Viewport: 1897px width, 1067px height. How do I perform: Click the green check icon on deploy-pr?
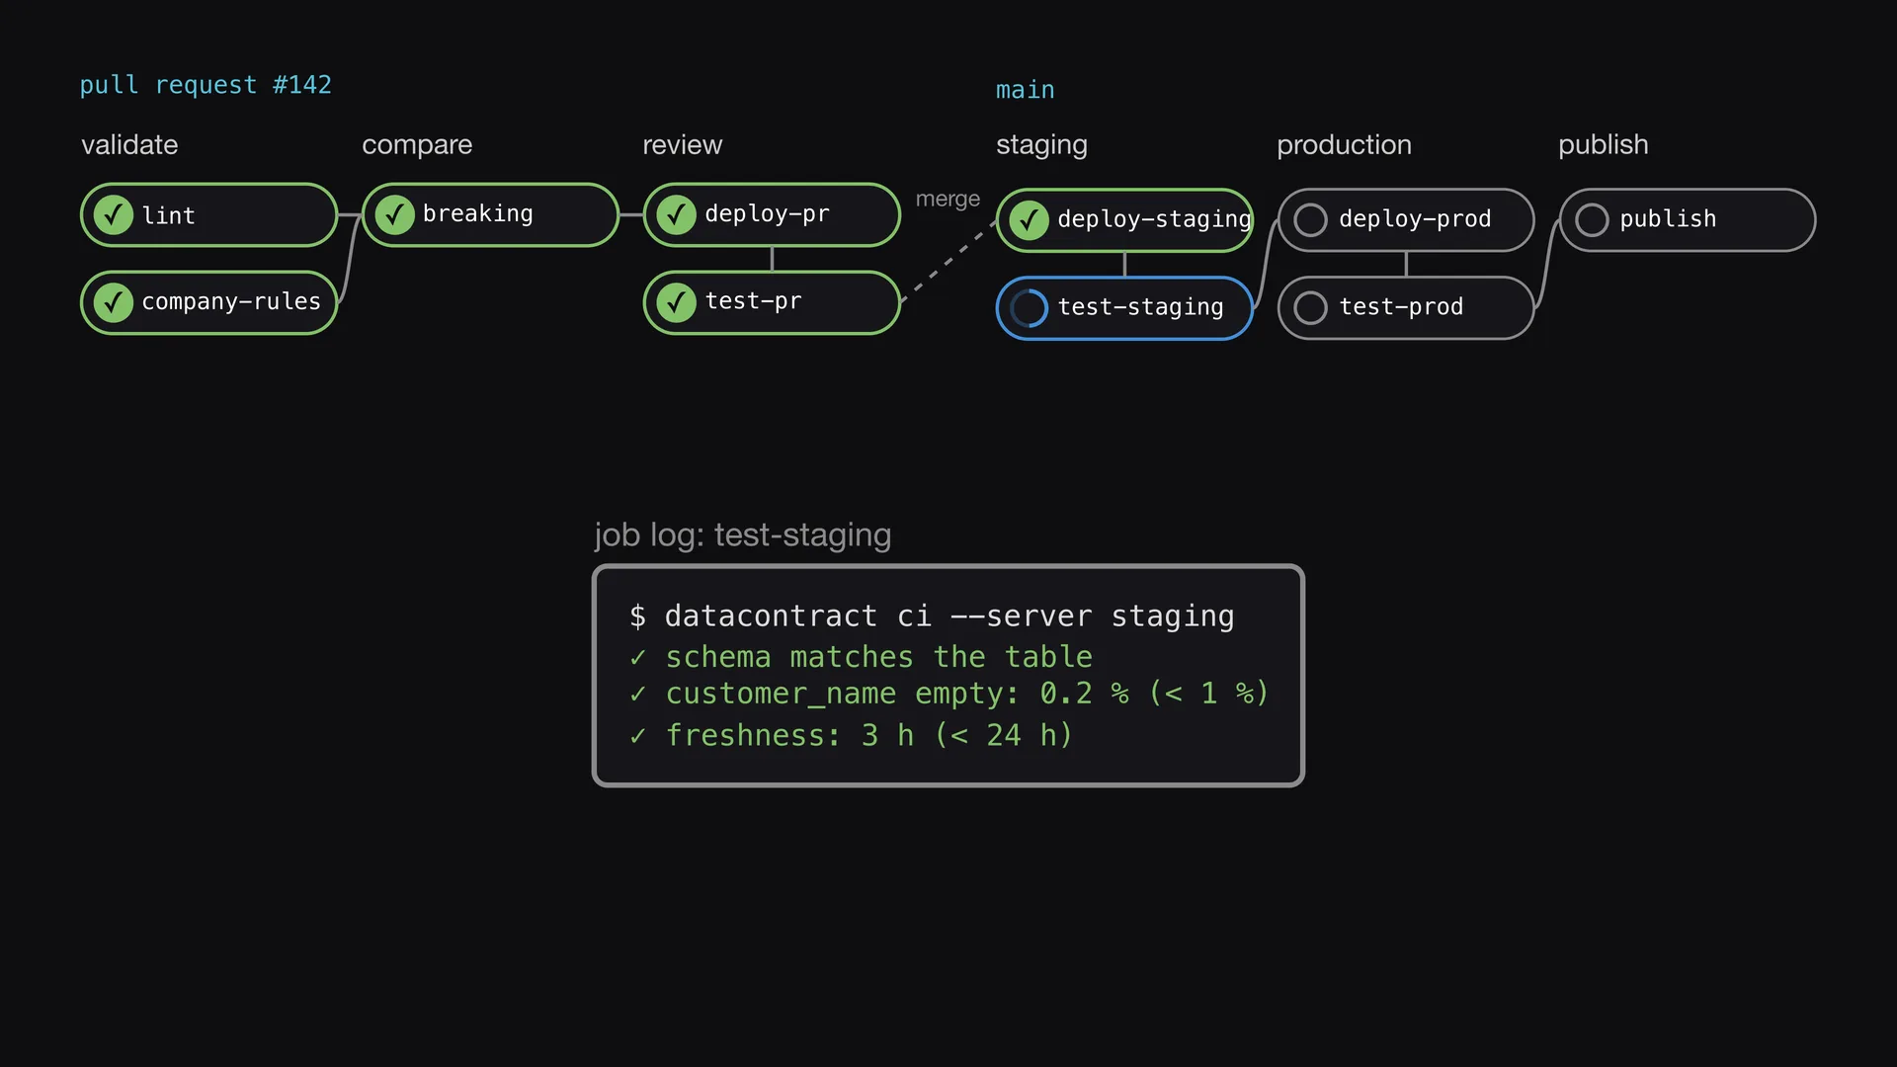(677, 214)
